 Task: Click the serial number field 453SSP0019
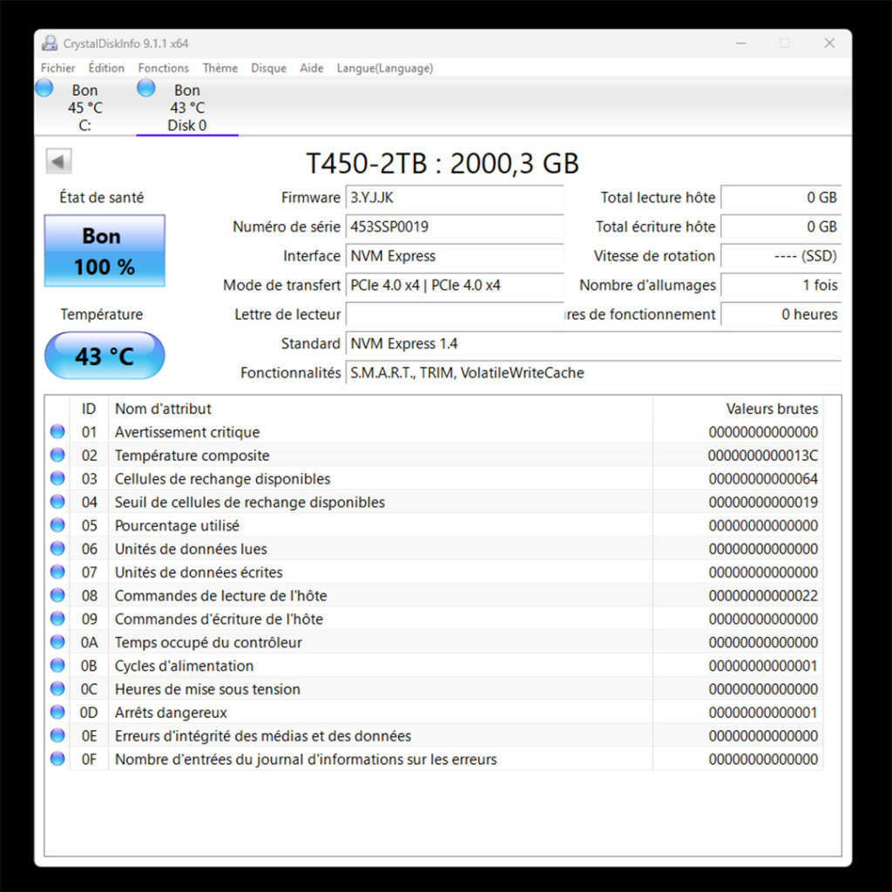tap(455, 226)
